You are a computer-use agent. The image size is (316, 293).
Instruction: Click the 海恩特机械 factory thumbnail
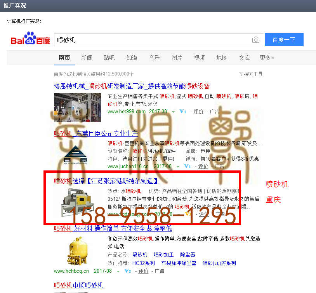[77, 107]
